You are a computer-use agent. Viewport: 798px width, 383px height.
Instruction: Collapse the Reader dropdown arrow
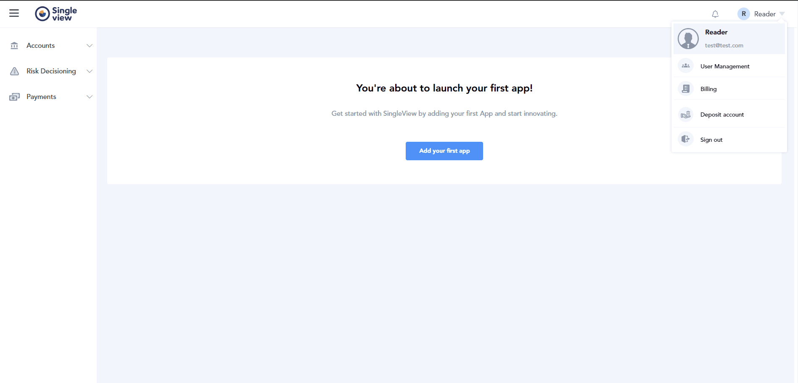782,14
